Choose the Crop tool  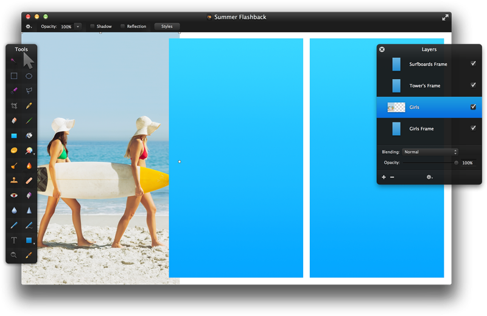coord(14,106)
